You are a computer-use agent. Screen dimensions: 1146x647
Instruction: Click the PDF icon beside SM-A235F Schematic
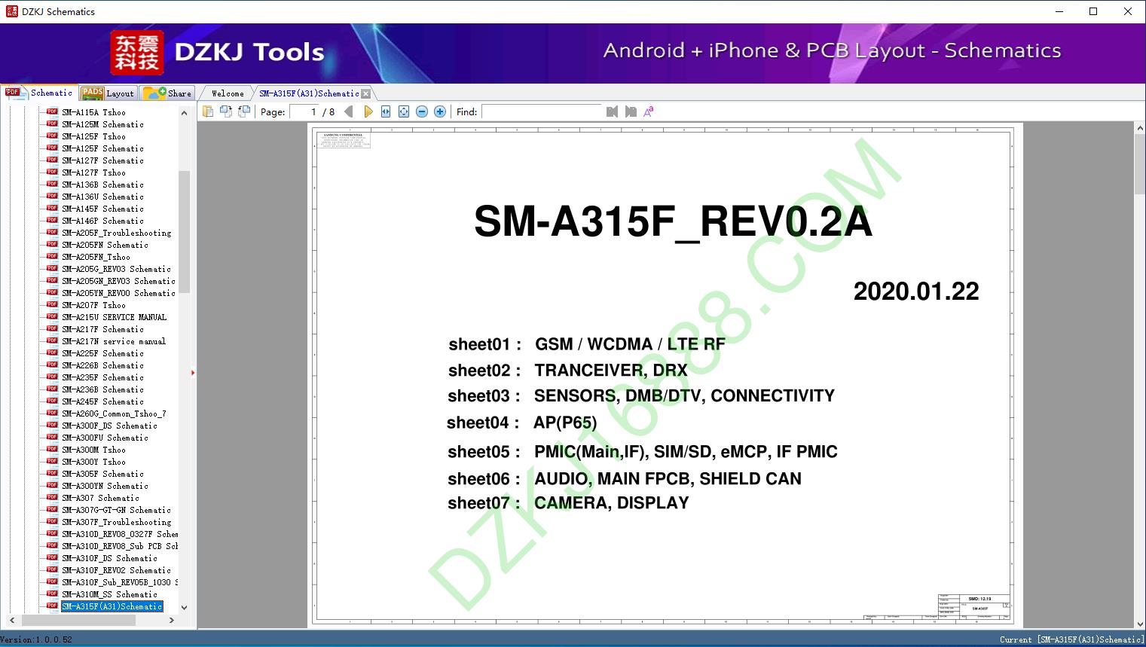[x=52, y=377]
